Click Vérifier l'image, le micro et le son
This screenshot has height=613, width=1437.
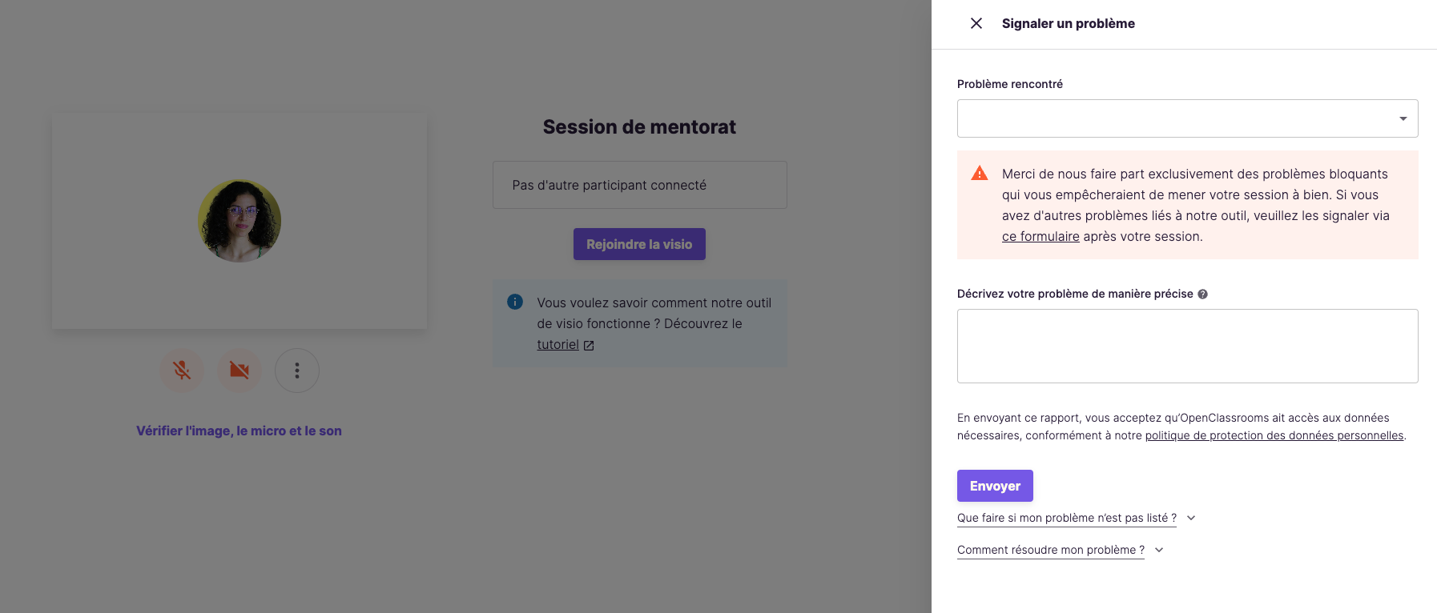coord(239,431)
